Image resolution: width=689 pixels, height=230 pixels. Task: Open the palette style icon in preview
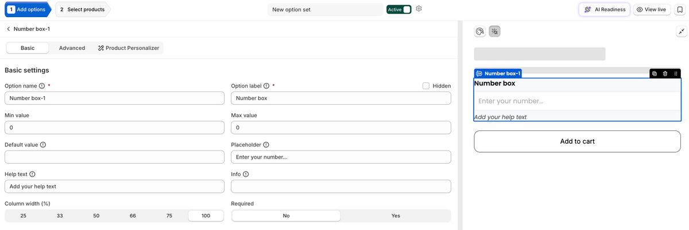click(x=480, y=31)
